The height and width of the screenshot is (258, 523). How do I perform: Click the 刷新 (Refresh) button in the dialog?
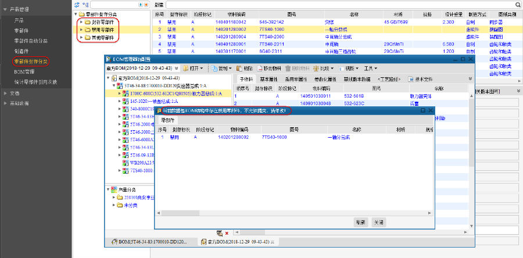(x=360, y=222)
